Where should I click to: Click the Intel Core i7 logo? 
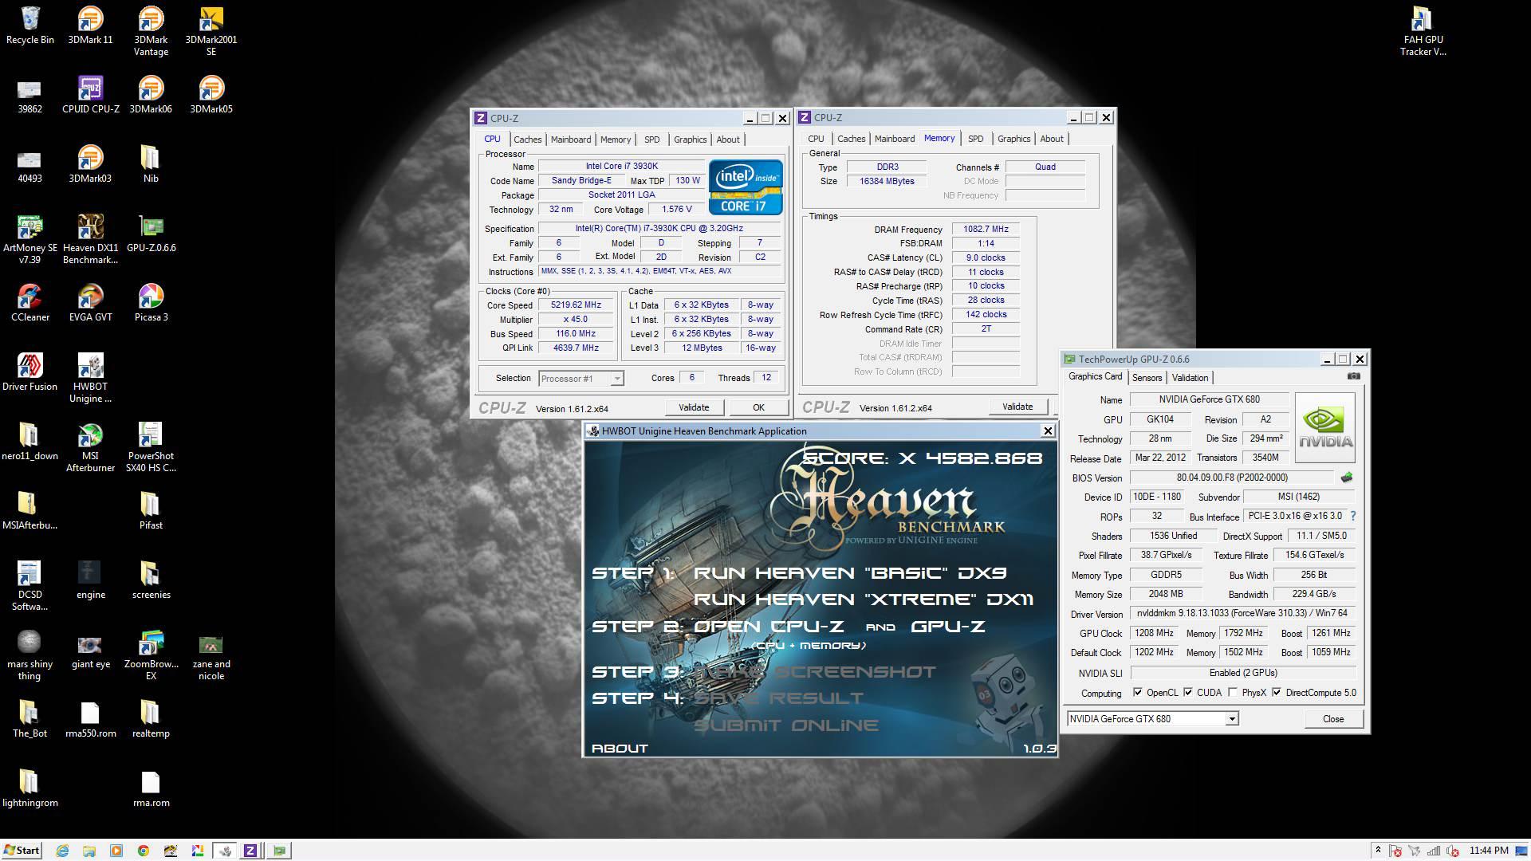(746, 187)
